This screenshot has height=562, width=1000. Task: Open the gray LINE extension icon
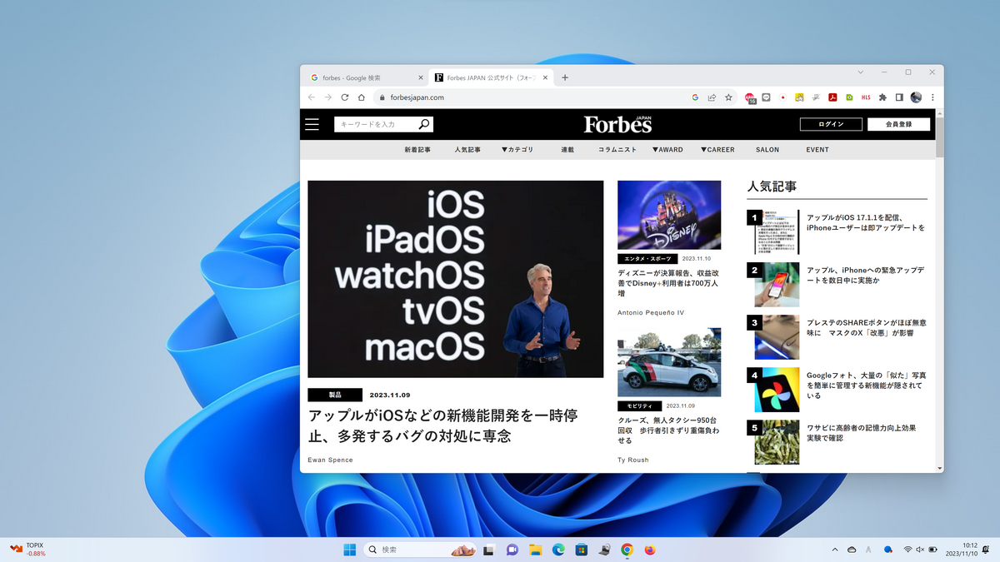[767, 97]
